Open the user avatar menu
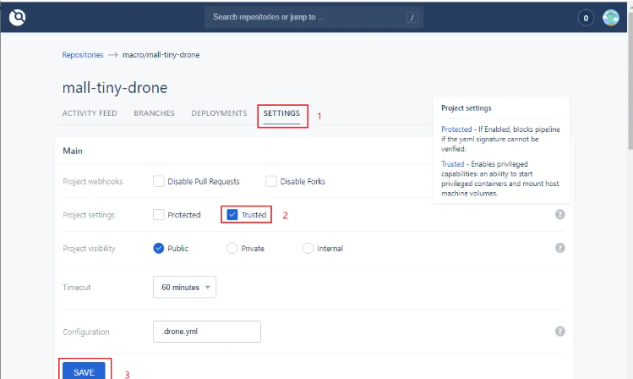The image size is (633, 379). coord(610,18)
